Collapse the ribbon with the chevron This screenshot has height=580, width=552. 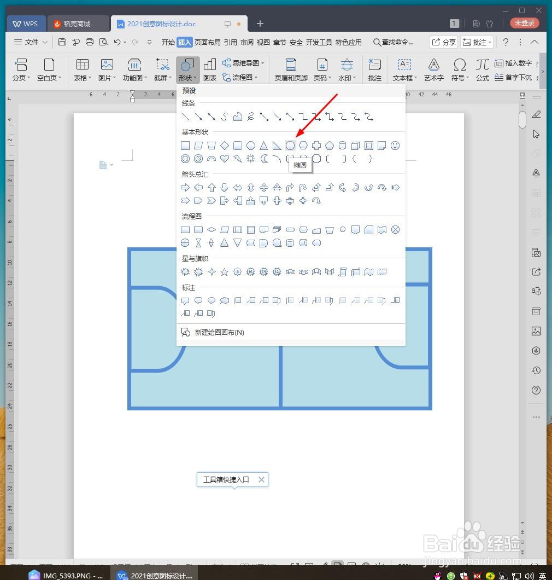tap(535, 42)
